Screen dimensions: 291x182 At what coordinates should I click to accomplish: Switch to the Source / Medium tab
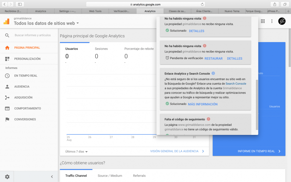pos(110,176)
